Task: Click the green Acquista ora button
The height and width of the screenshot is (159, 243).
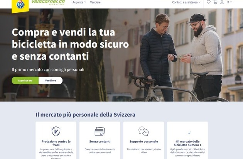Action: pos(25,81)
